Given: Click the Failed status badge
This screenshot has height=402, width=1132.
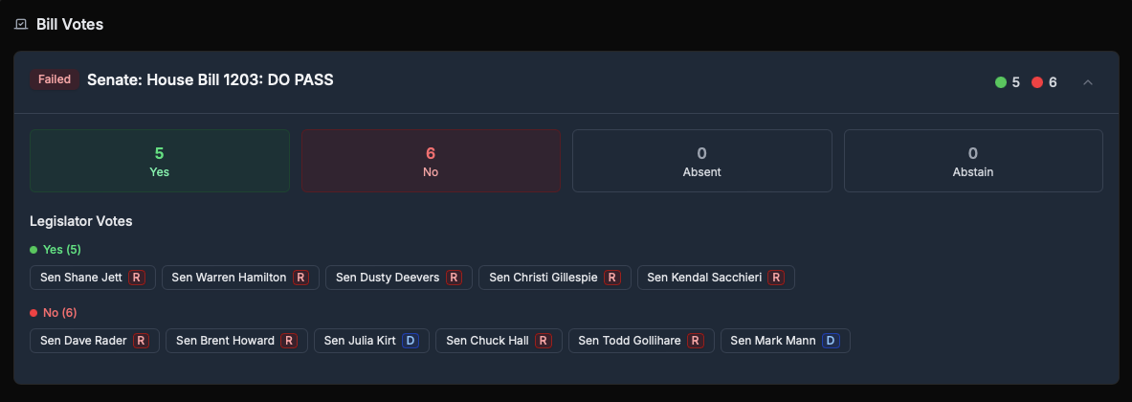Looking at the screenshot, I should 55,79.
